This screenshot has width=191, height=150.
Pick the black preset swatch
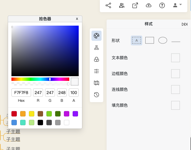click(x=40, y=122)
